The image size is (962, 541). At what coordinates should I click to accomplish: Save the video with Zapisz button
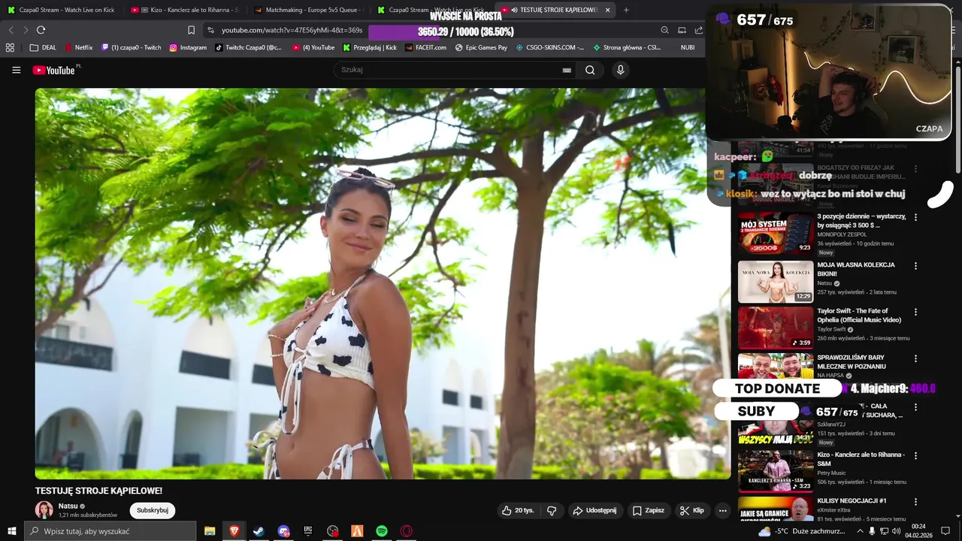649,510
